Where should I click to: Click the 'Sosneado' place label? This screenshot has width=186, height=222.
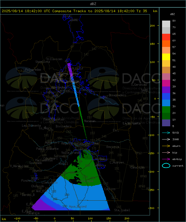36,163
